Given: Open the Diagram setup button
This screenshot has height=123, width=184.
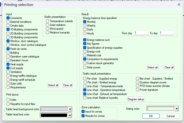Looking at the screenshot, I should [136, 99].
